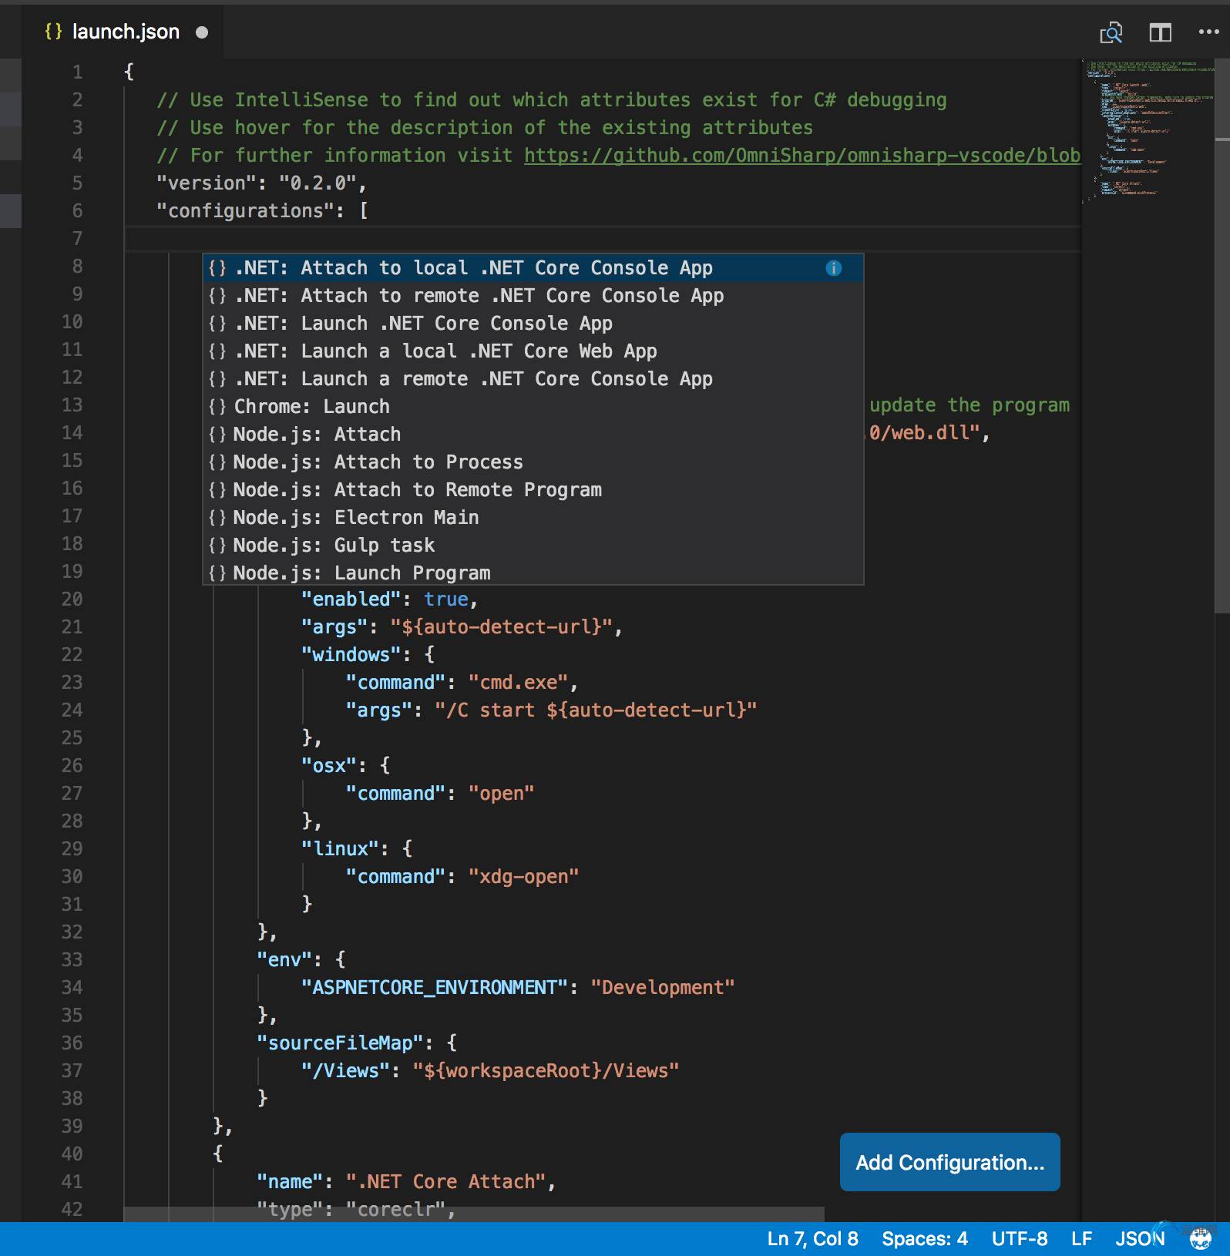Choose 'Node.js: Attach to Remote Program'

[533, 490]
